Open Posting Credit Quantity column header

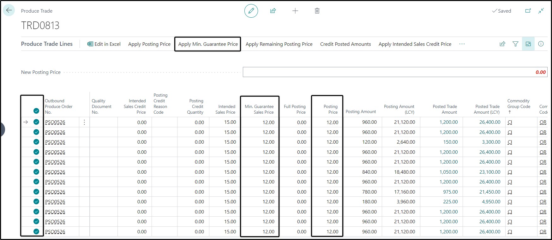pyautogui.click(x=195, y=106)
